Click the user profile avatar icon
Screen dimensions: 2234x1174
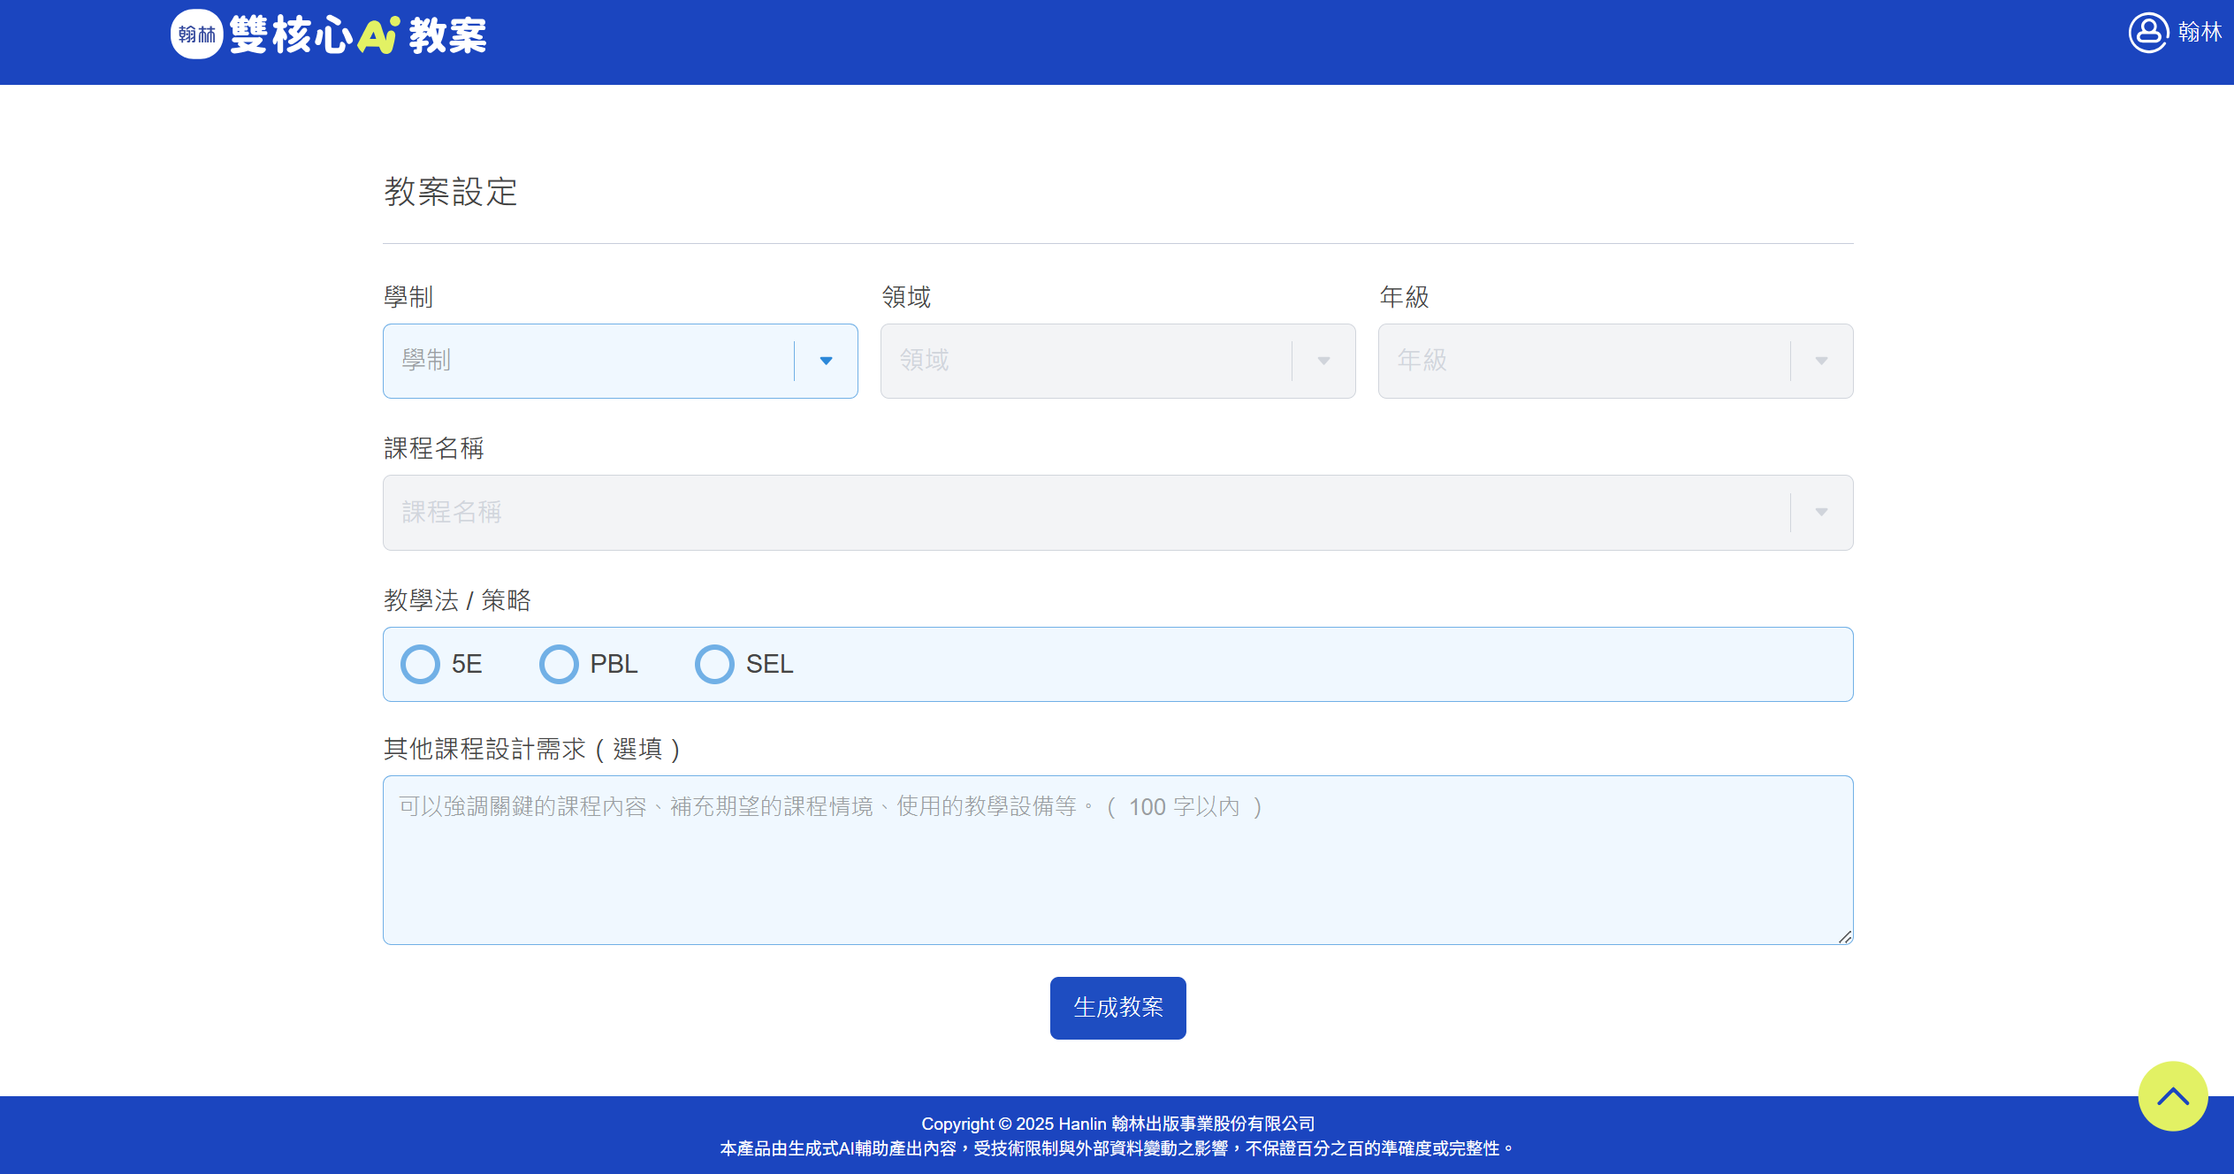coord(2147,33)
